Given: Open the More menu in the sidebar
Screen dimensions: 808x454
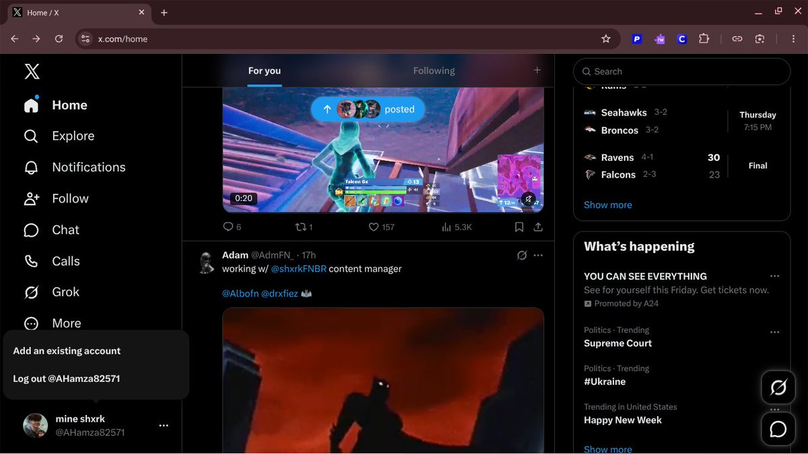Looking at the screenshot, I should [x=53, y=324].
